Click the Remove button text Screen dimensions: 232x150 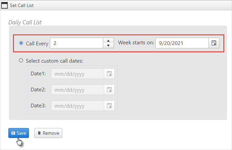coord(51,133)
